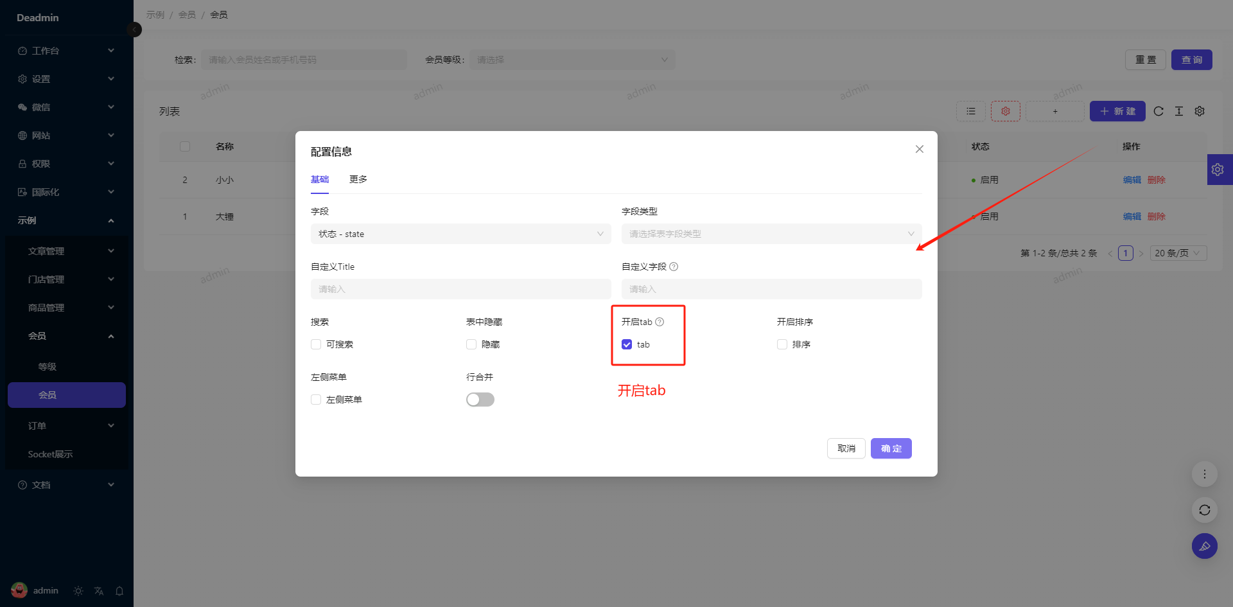The height and width of the screenshot is (607, 1233).
Task: Open the 字段类型 dropdown
Action: [771, 234]
